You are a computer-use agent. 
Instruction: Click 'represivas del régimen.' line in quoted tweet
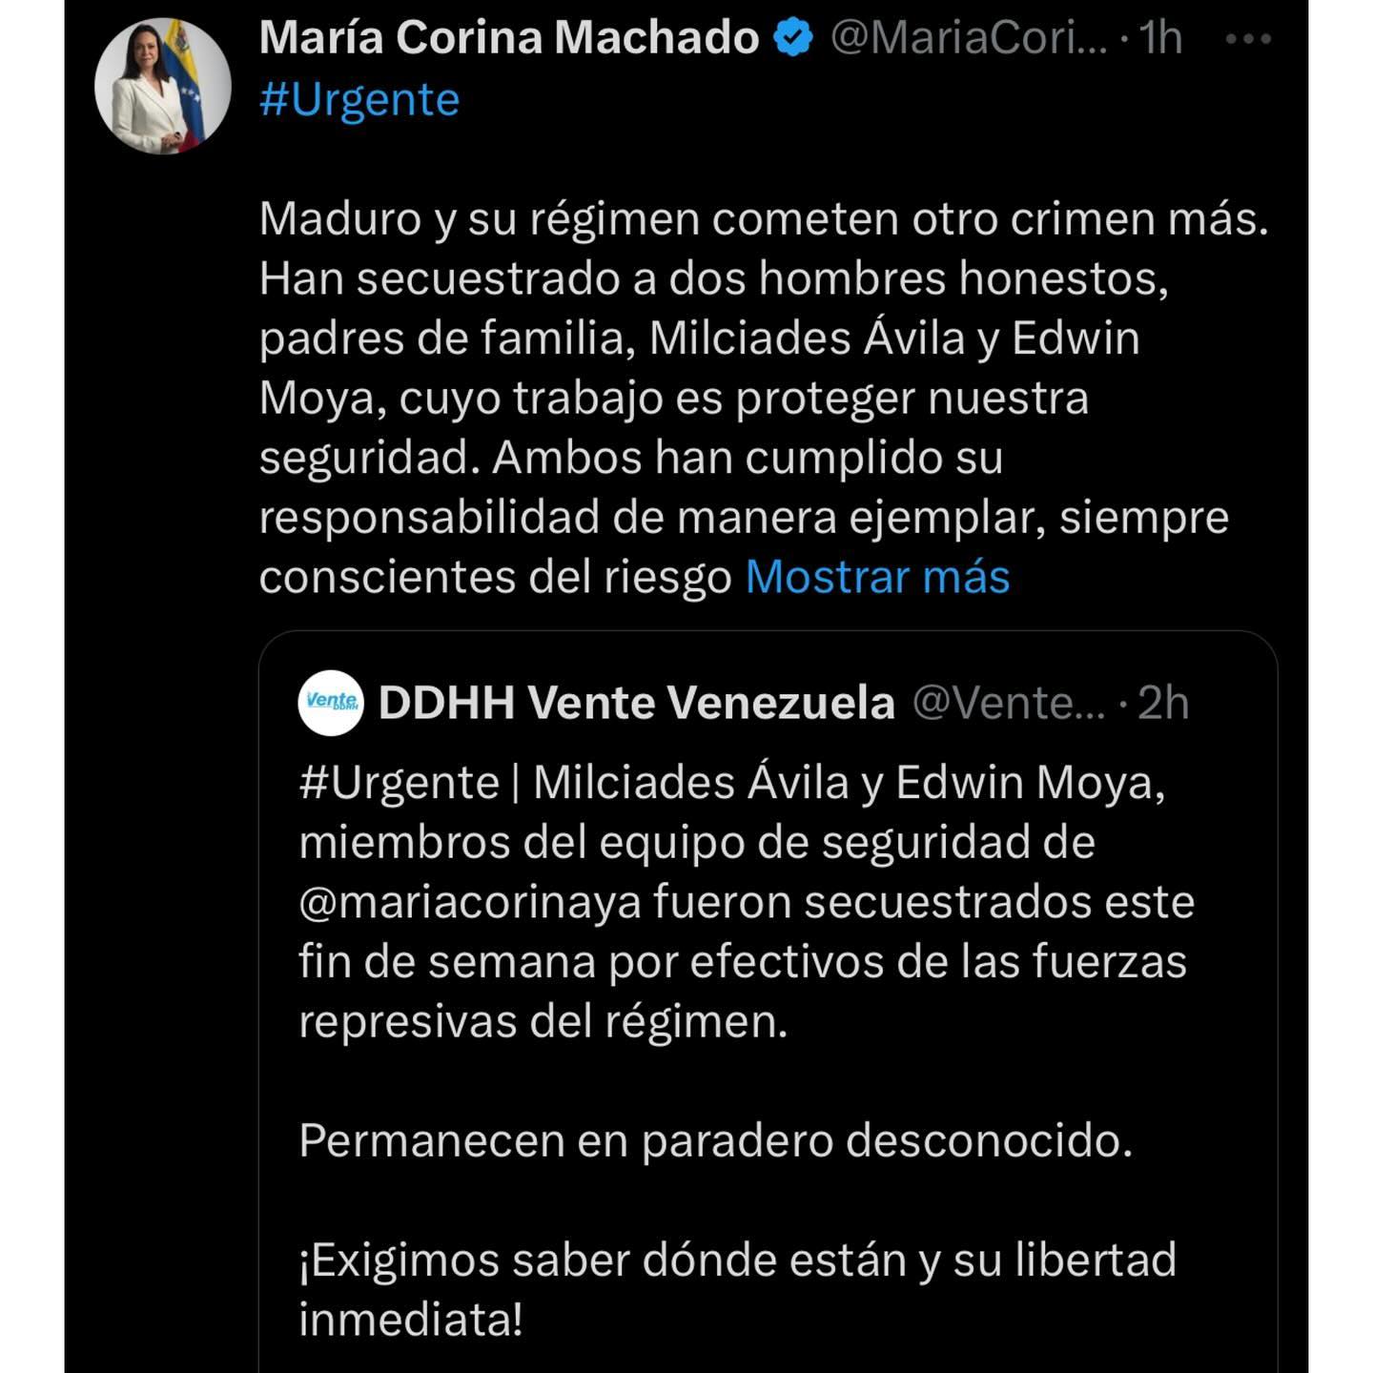click(543, 1021)
